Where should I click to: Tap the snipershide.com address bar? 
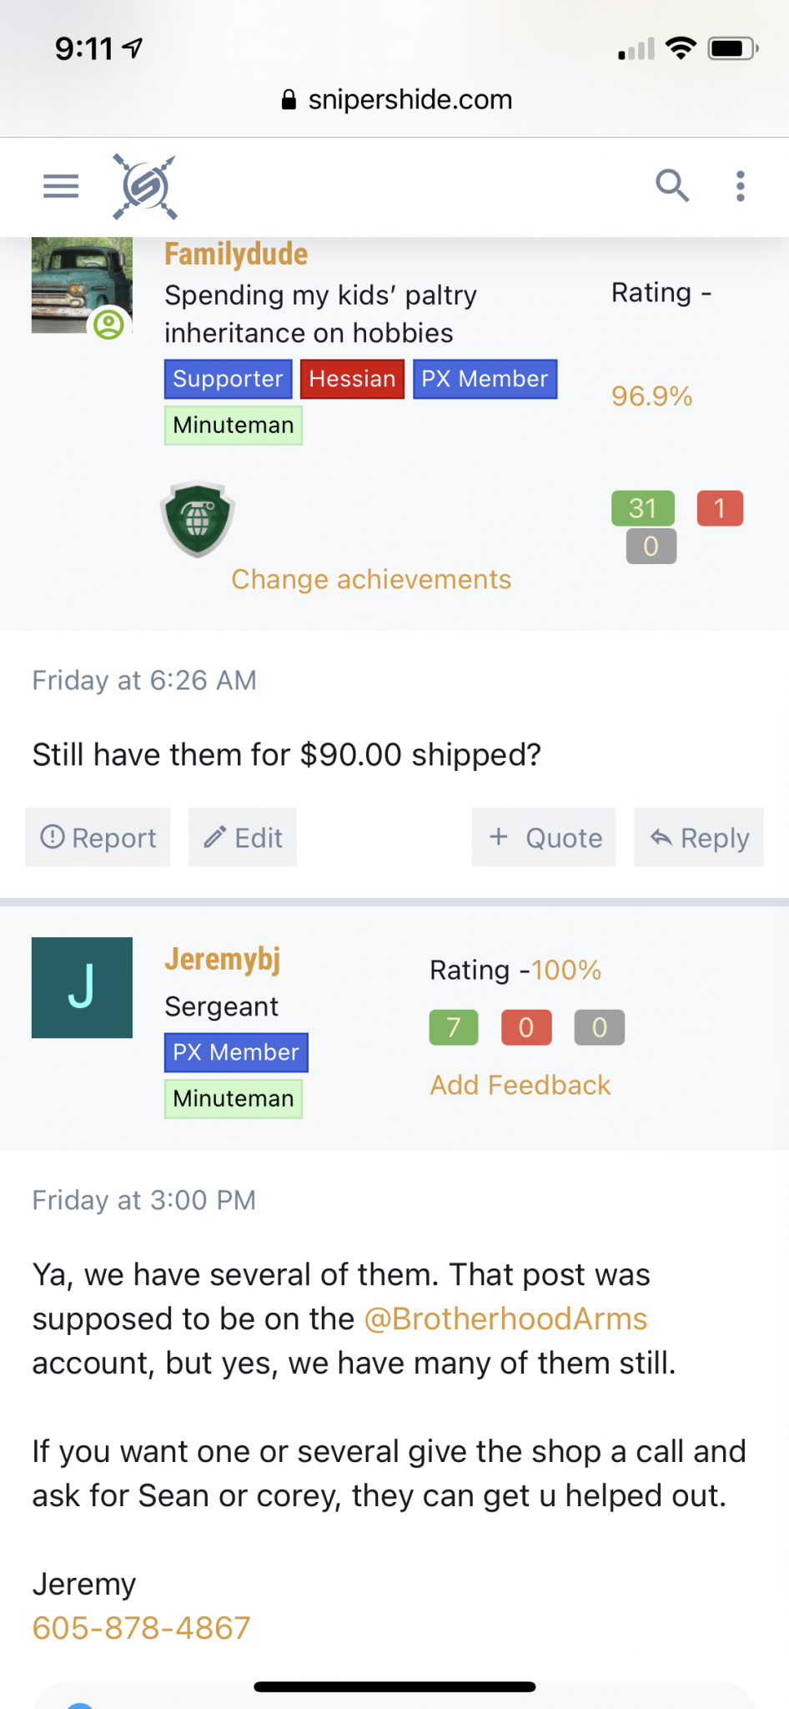click(396, 100)
